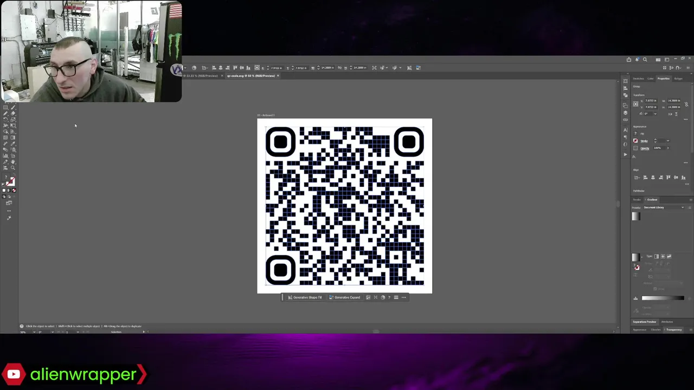
Task: Select Linear Gradient type
Action: [657, 256]
